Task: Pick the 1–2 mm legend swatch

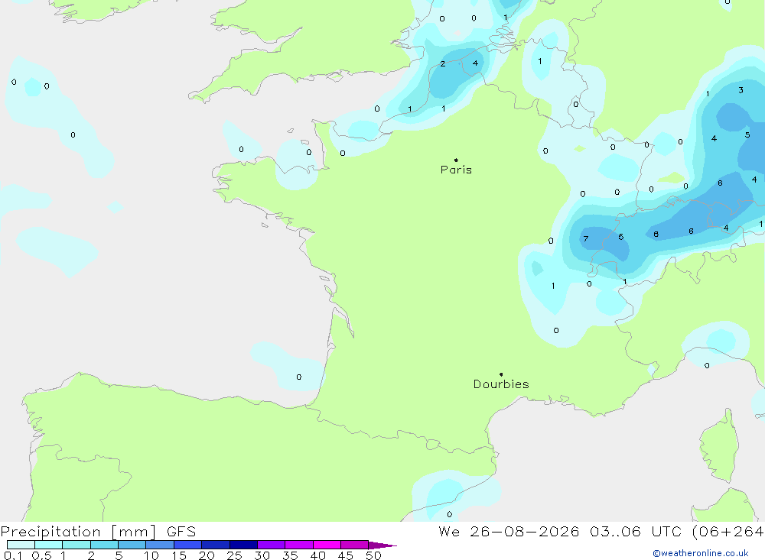Action: (76, 545)
